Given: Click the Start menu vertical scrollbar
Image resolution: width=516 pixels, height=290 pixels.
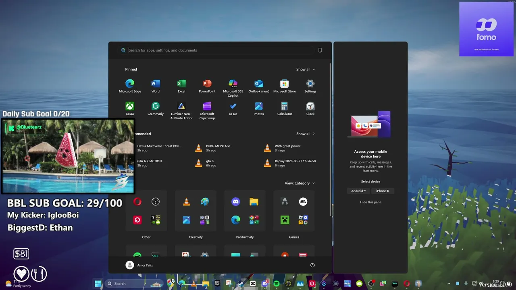Looking at the screenshot, I should click(331, 139).
